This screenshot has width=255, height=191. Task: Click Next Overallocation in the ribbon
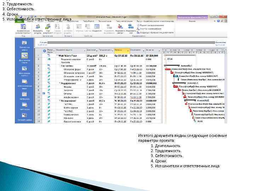coord(155,33)
